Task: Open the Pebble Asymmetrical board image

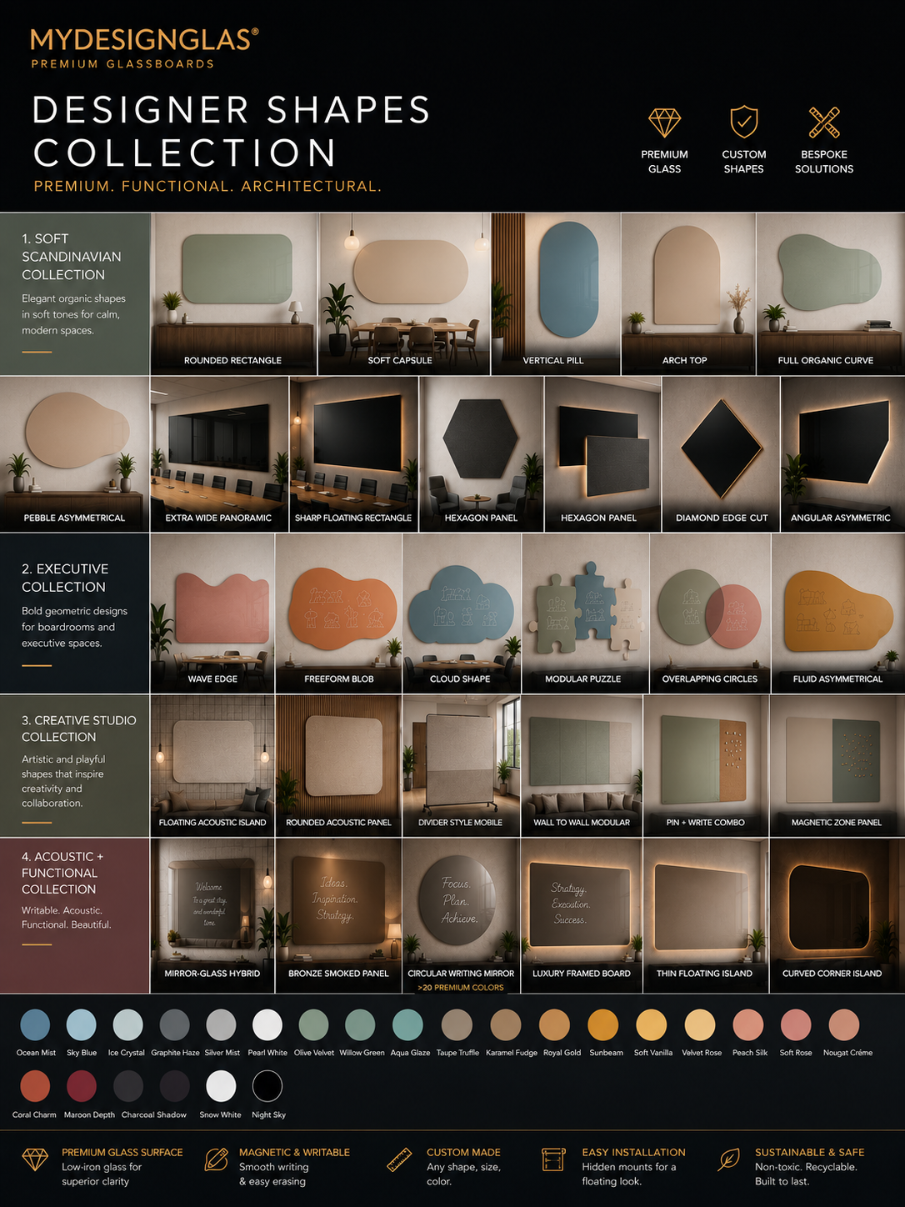Action: click(74, 454)
